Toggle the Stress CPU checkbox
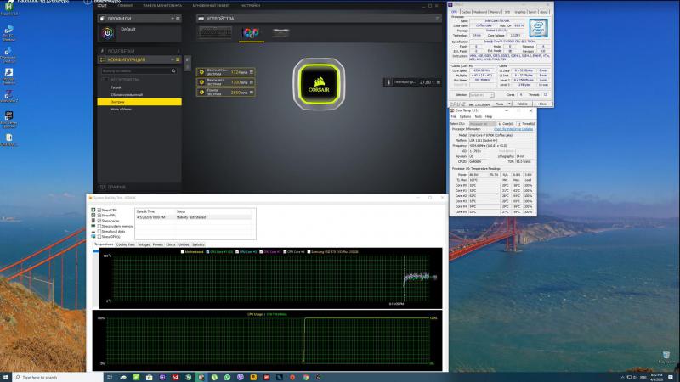The image size is (680, 382). (x=98, y=210)
